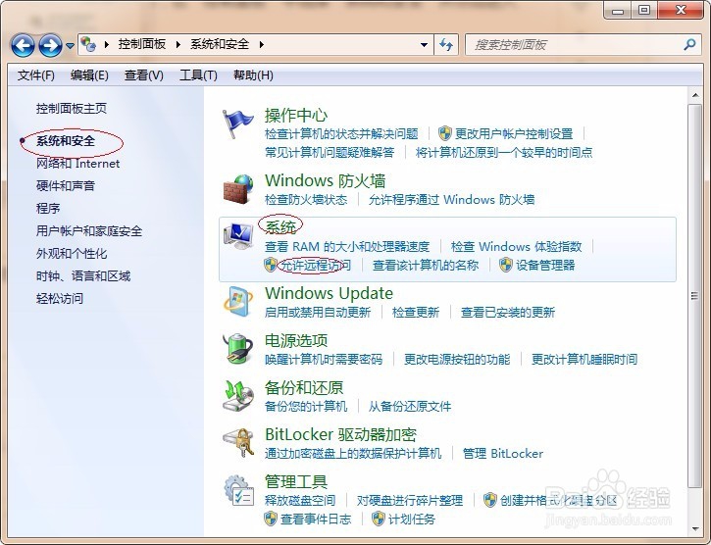Click shield icon beside 计划任务
Image resolution: width=711 pixels, height=545 pixels.
[379, 520]
